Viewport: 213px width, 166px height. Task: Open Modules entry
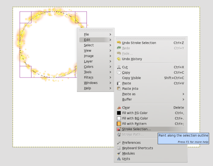pos(150,153)
